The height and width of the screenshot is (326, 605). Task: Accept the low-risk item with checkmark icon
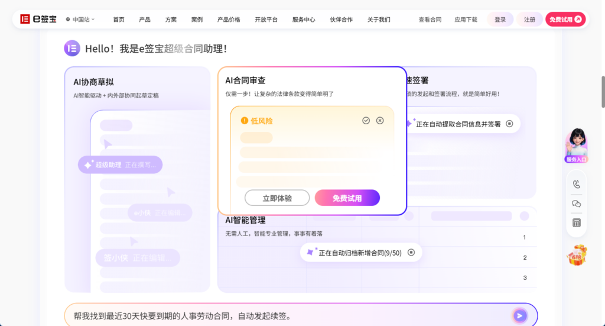(366, 121)
